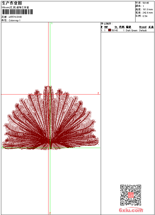Click the Brand column header
Image resolution: width=155 pixels, height=215 pixels.
(143, 27)
